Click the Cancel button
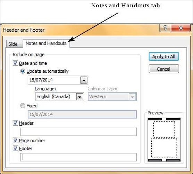 (164, 69)
